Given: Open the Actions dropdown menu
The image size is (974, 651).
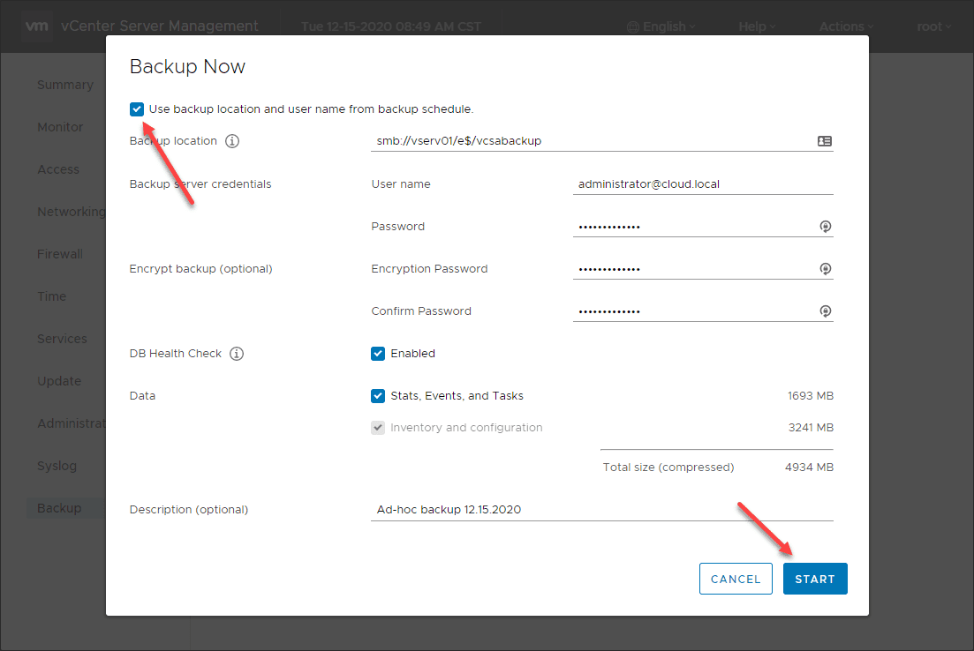Looking at the screenshot, I should tap(844, 26).
